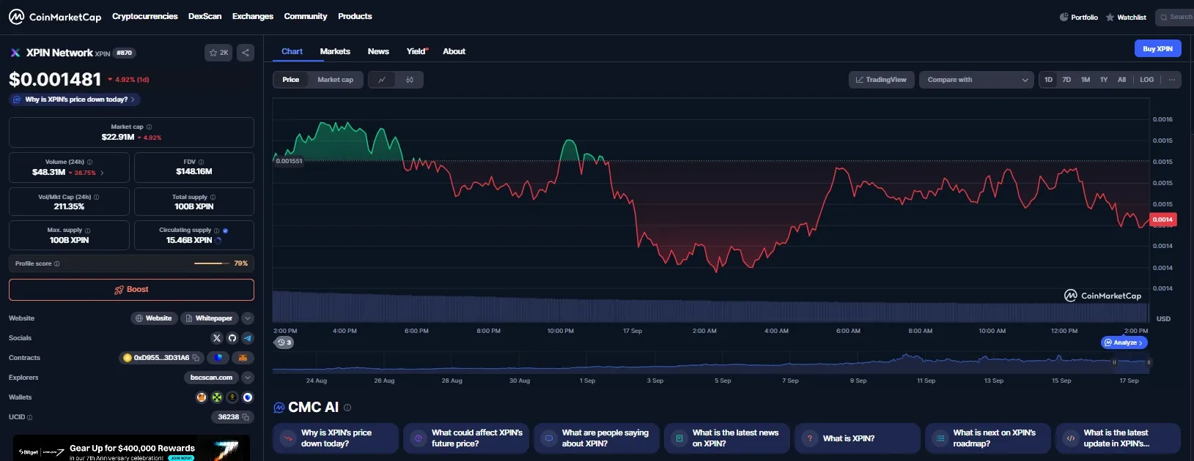Open the CoinMarketCap home logo
1194x461 pixels.
click(x=55, y=16)
